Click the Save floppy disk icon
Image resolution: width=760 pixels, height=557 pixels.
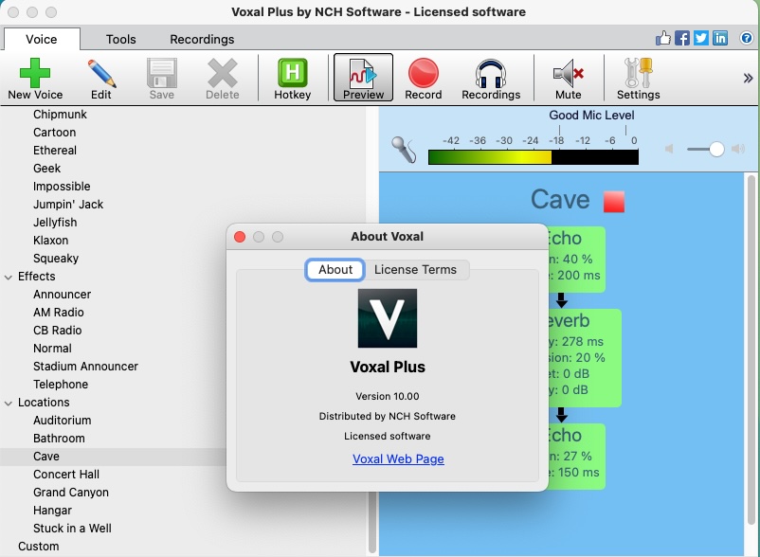point(161,78)
